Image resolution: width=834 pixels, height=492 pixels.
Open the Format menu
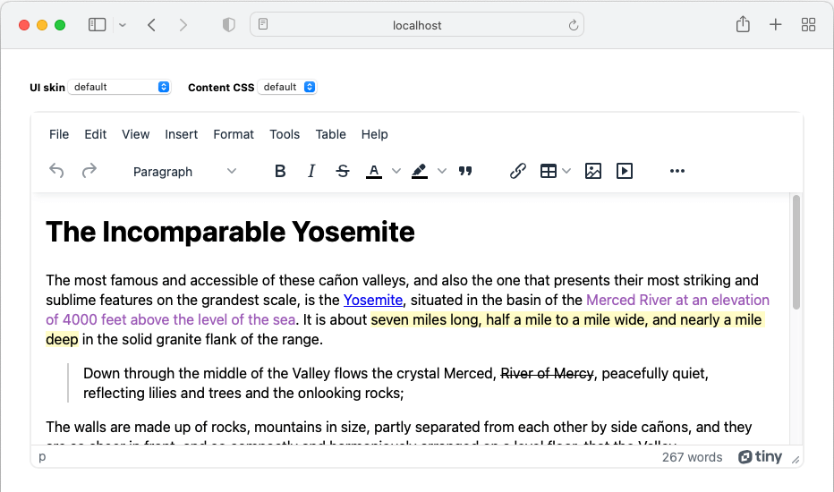pos(234,134)
